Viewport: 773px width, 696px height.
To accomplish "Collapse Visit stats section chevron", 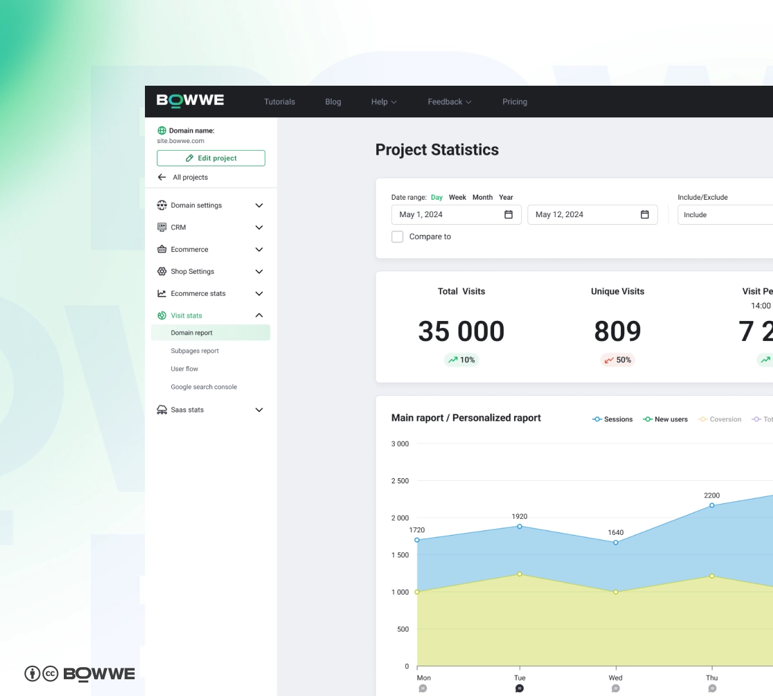I will tap(259, 315).
